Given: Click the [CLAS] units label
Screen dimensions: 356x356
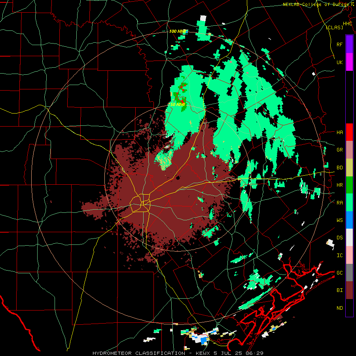Looking at the screenshot, I should point(334,27).
